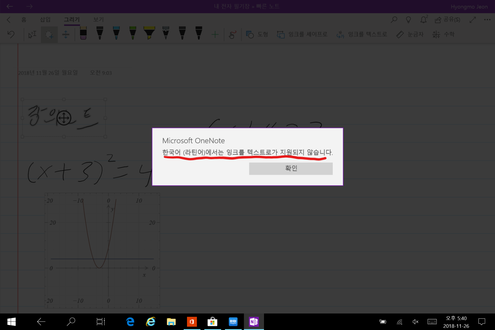The width and height of the screenshot is (495, 330).
Task: Choose the insert space tool
Action: pos(66,35)
